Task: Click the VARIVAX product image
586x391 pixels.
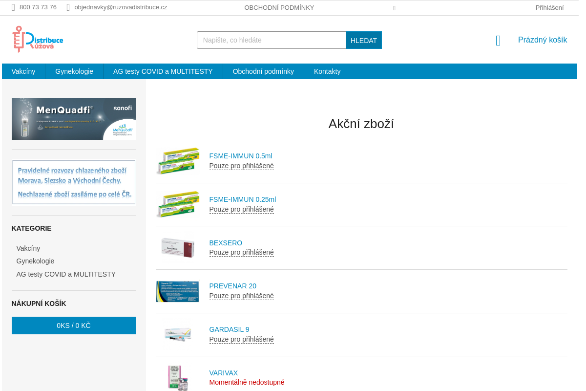Action: coord(178,377)
